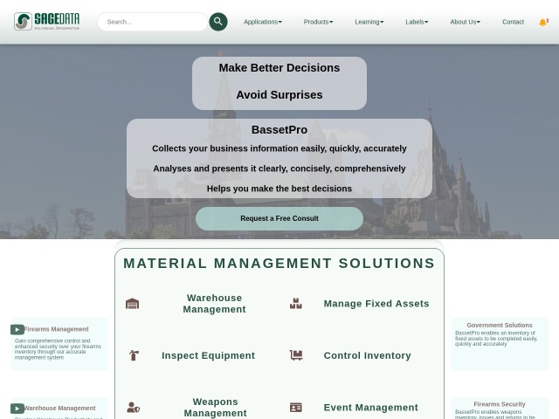Expand the Learning dropdown menu

point(369,22)
